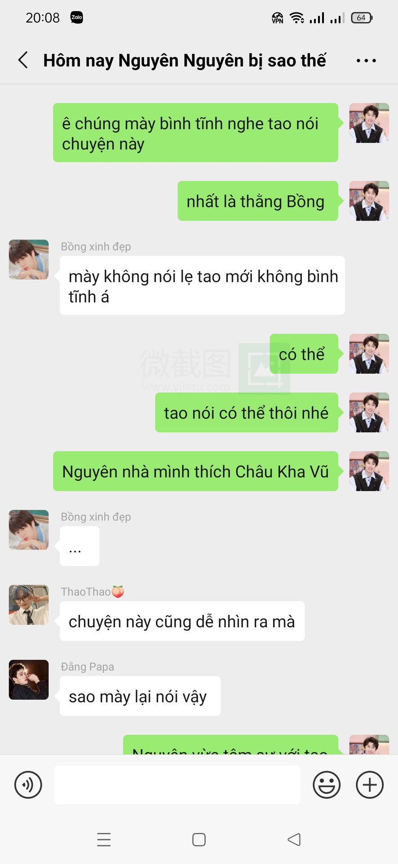
Task: Tap the Android home square button
Action: click(199, 840)
